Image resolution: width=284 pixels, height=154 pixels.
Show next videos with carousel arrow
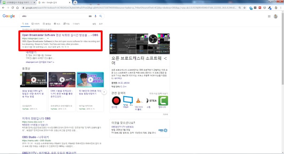pyautogui.click(x=104, y=92)
